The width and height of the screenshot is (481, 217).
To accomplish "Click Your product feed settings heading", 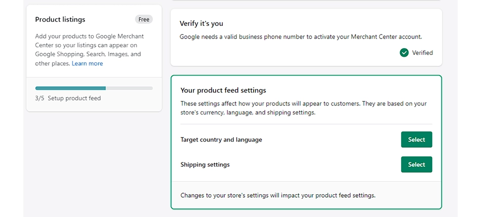I will click(223, 90).
